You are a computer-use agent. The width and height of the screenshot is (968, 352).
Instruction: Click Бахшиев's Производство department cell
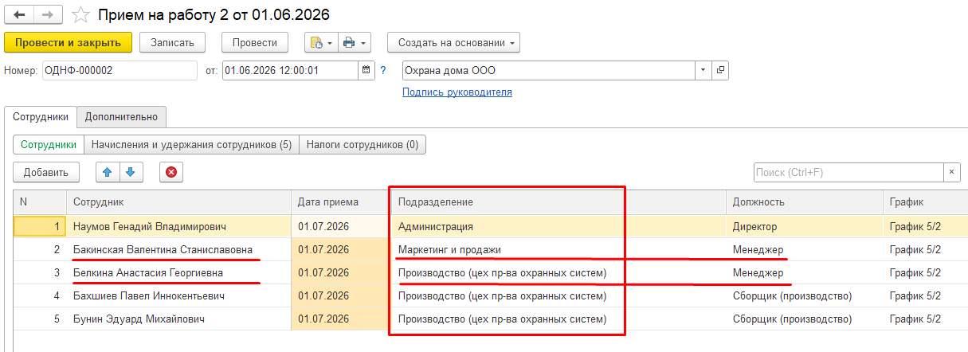click(558, 296)
